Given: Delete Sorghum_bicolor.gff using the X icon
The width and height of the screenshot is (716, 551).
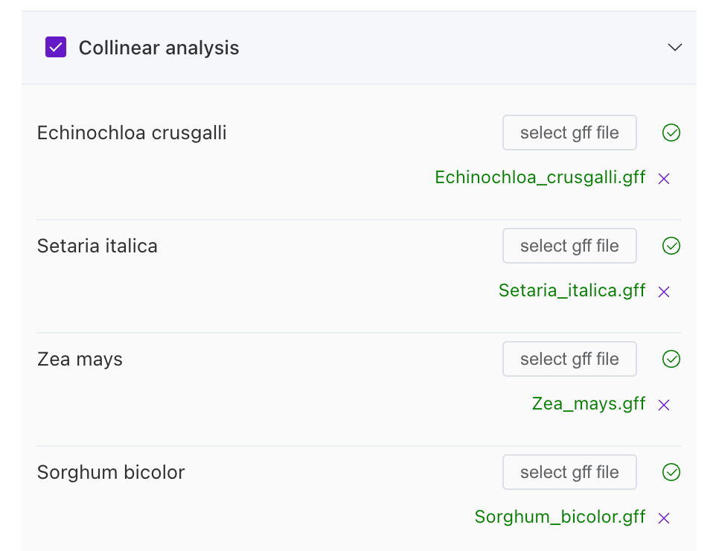Looking at the screenshot, I should (664, 518).
